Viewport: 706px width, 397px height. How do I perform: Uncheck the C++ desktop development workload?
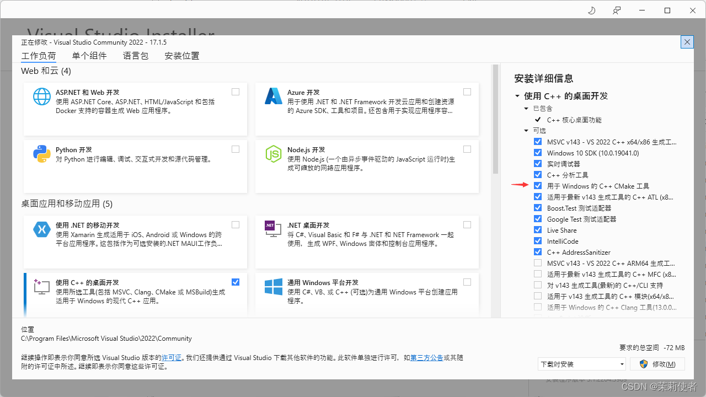point(236,282)
